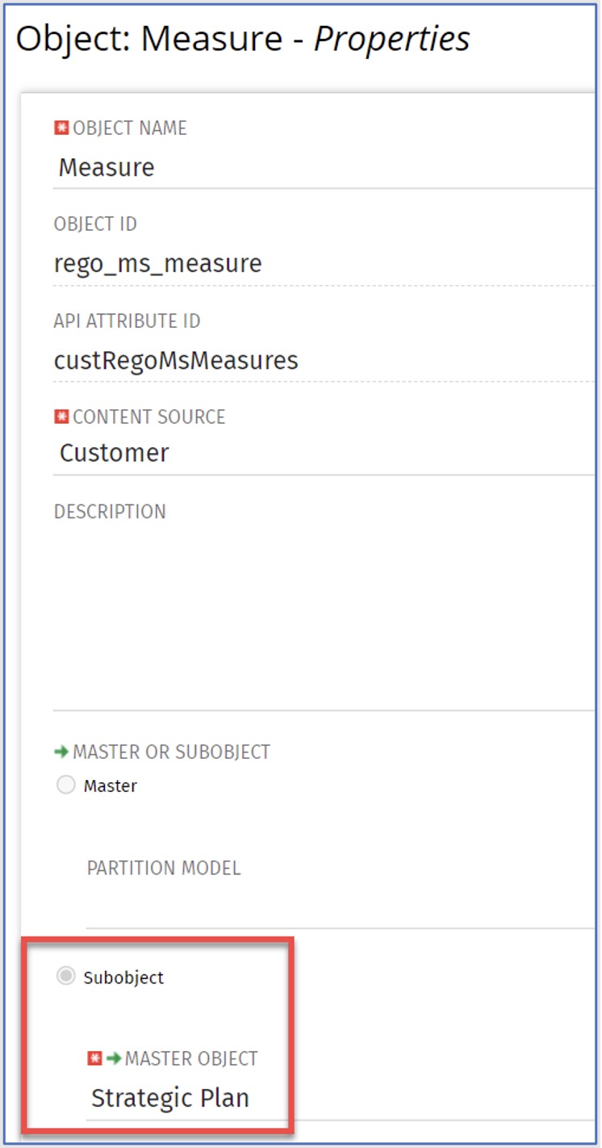Click the API Attribute ID value custRegoMsMeasures
The height and width of the screenshot is (1148, 602).
176,360
